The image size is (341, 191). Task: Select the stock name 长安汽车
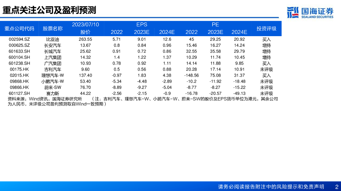coord(53,45)
